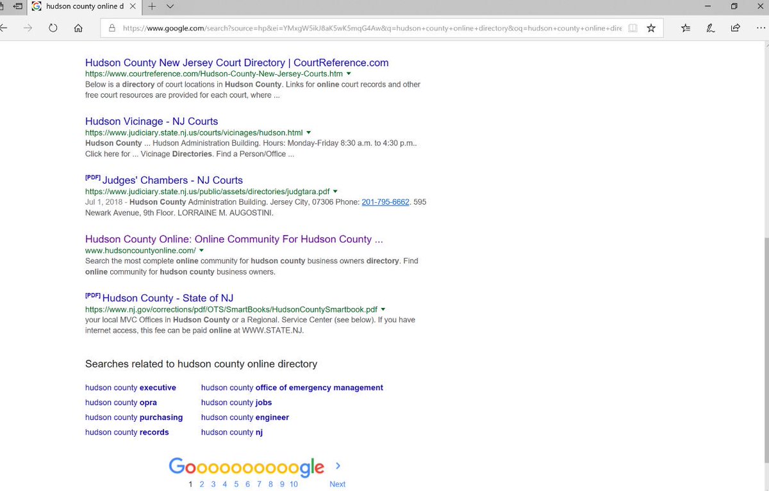Search related: hudson county jobs
769x491 pixels.
click(x=236, y=403)
